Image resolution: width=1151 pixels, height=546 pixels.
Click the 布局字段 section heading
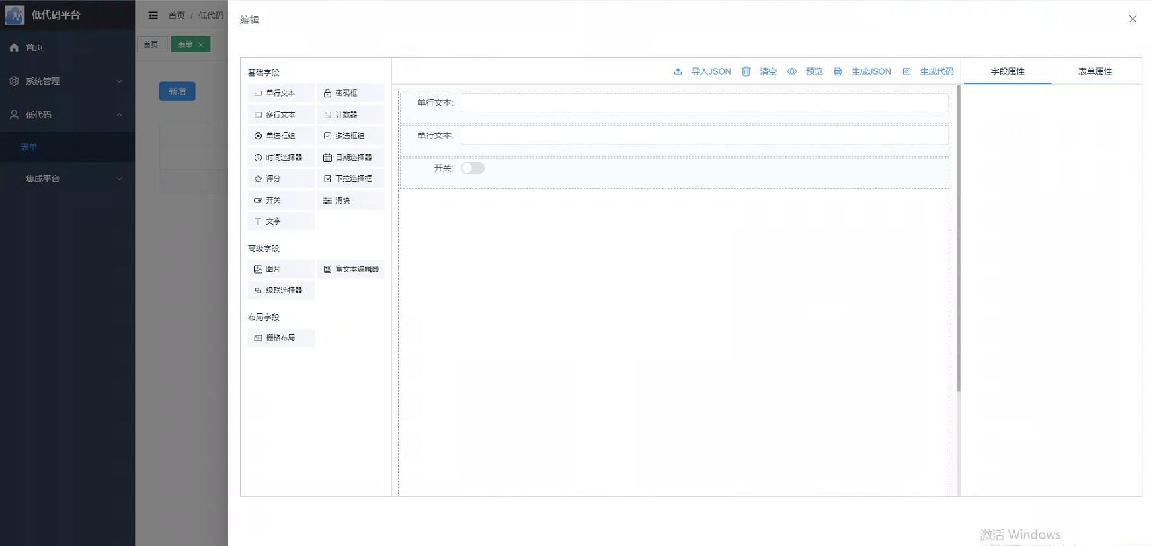[x=263, y=317]
